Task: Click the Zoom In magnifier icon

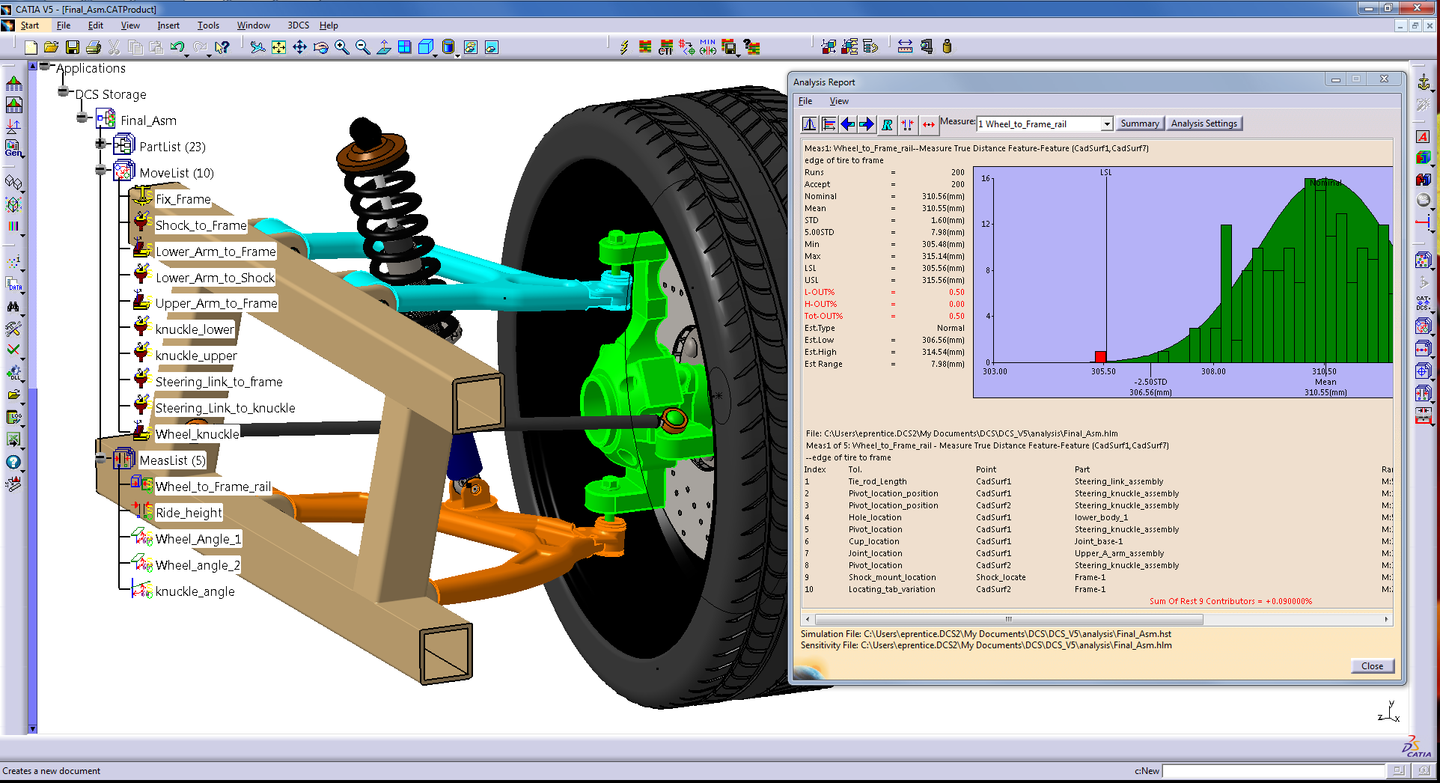Action: [342, 47]
